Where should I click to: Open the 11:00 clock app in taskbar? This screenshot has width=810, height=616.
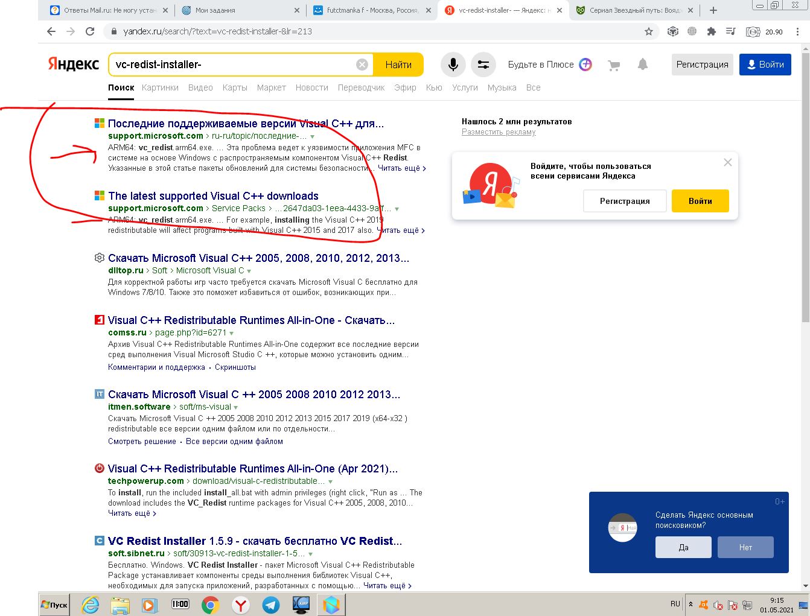[180, 604]
